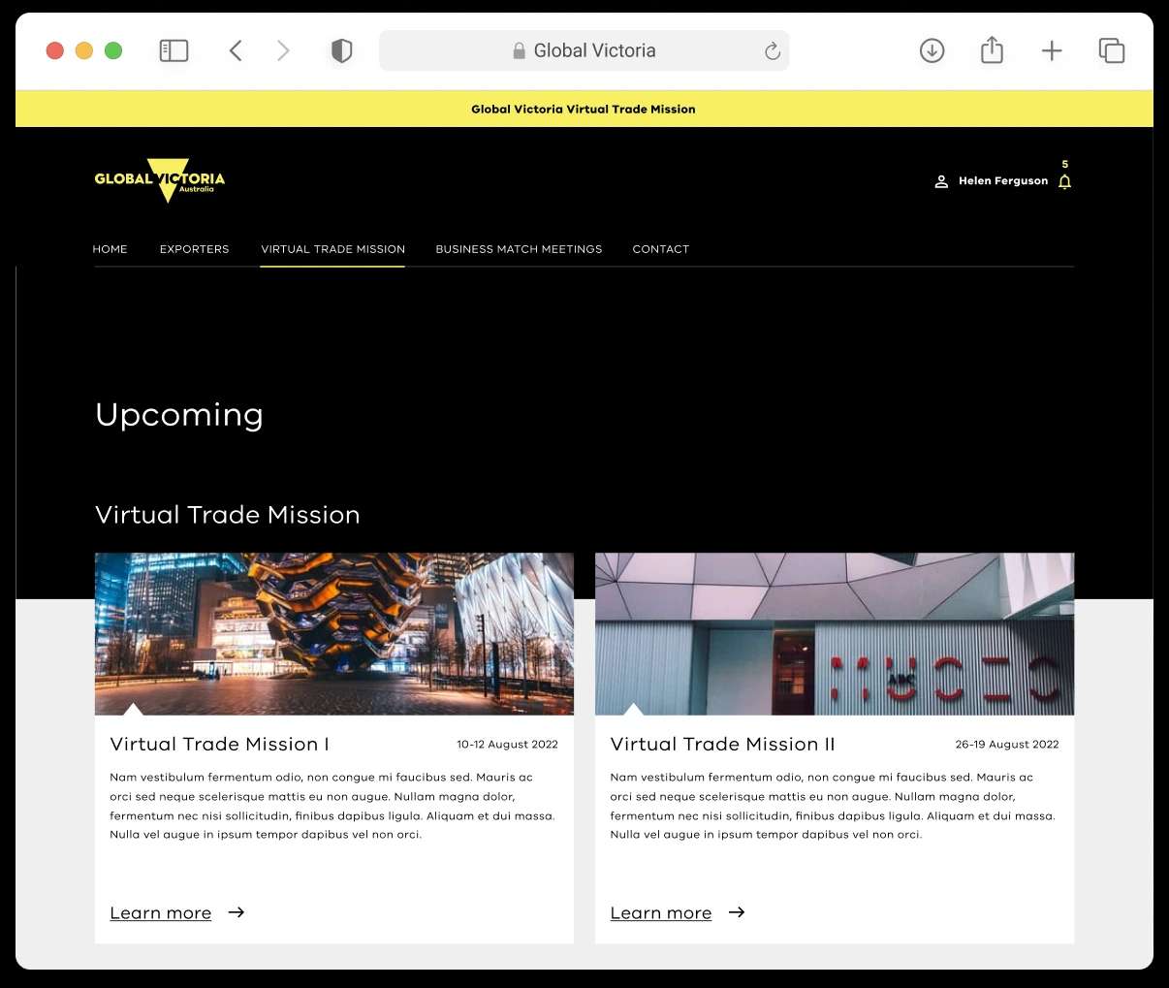Image resolution: width=1169 pixels, height=988 pixels.
Task: Open the EXPORTERS nav item
Action: [195, 249]
